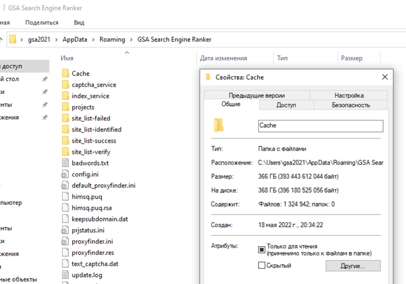Expand breadcrumb chevron after Roaming
406x284 pixels.
131,40
